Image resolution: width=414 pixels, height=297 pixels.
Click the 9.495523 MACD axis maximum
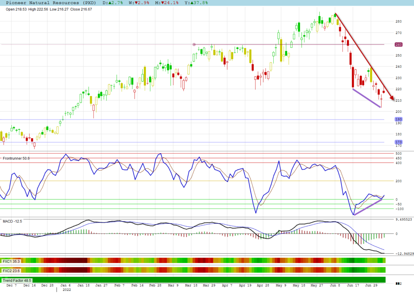[404, 219]
